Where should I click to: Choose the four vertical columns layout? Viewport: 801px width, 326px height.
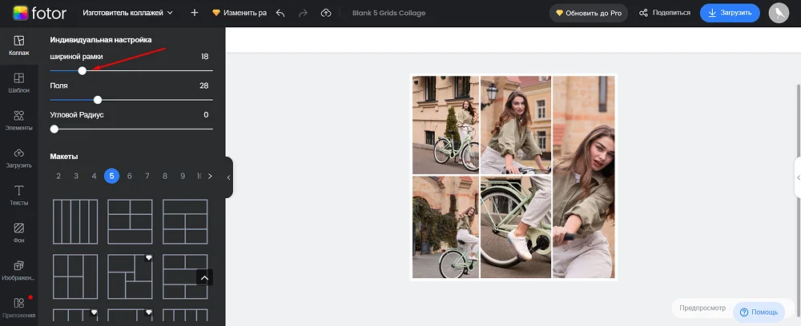pyautogui.click(x=74, y=221)
